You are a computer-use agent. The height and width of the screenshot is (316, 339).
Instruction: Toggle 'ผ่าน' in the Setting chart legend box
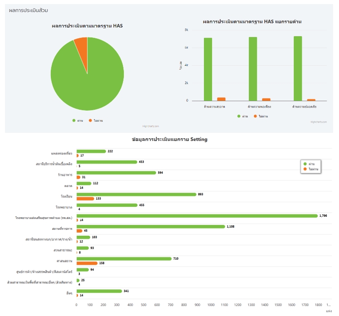[311, 164]
